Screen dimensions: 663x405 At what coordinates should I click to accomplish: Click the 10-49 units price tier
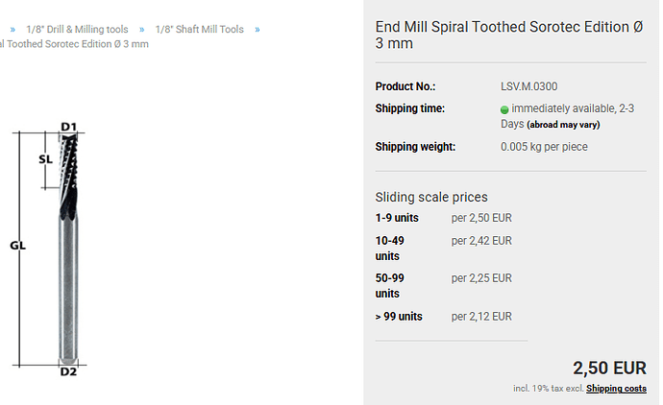(444, 249)
